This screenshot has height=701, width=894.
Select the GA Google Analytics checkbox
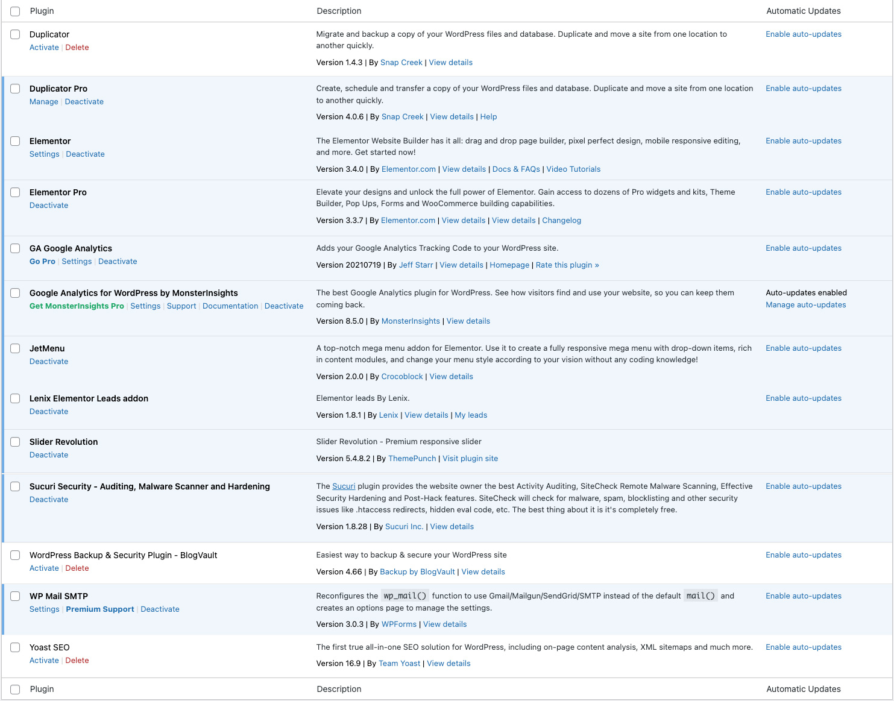pos(15,248)
